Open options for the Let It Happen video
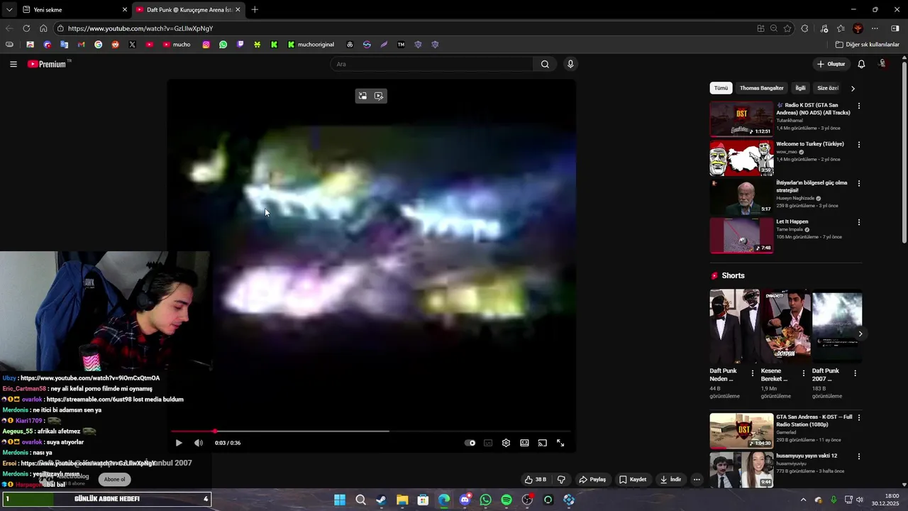Image resolution: width=908 pixels, height=511 pixels. (x=859, y=222)
